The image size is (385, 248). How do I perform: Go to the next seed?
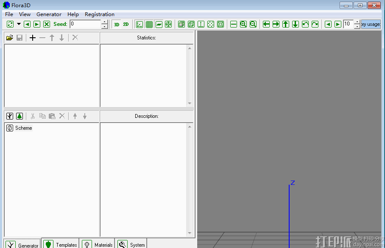tap(37, 24)
